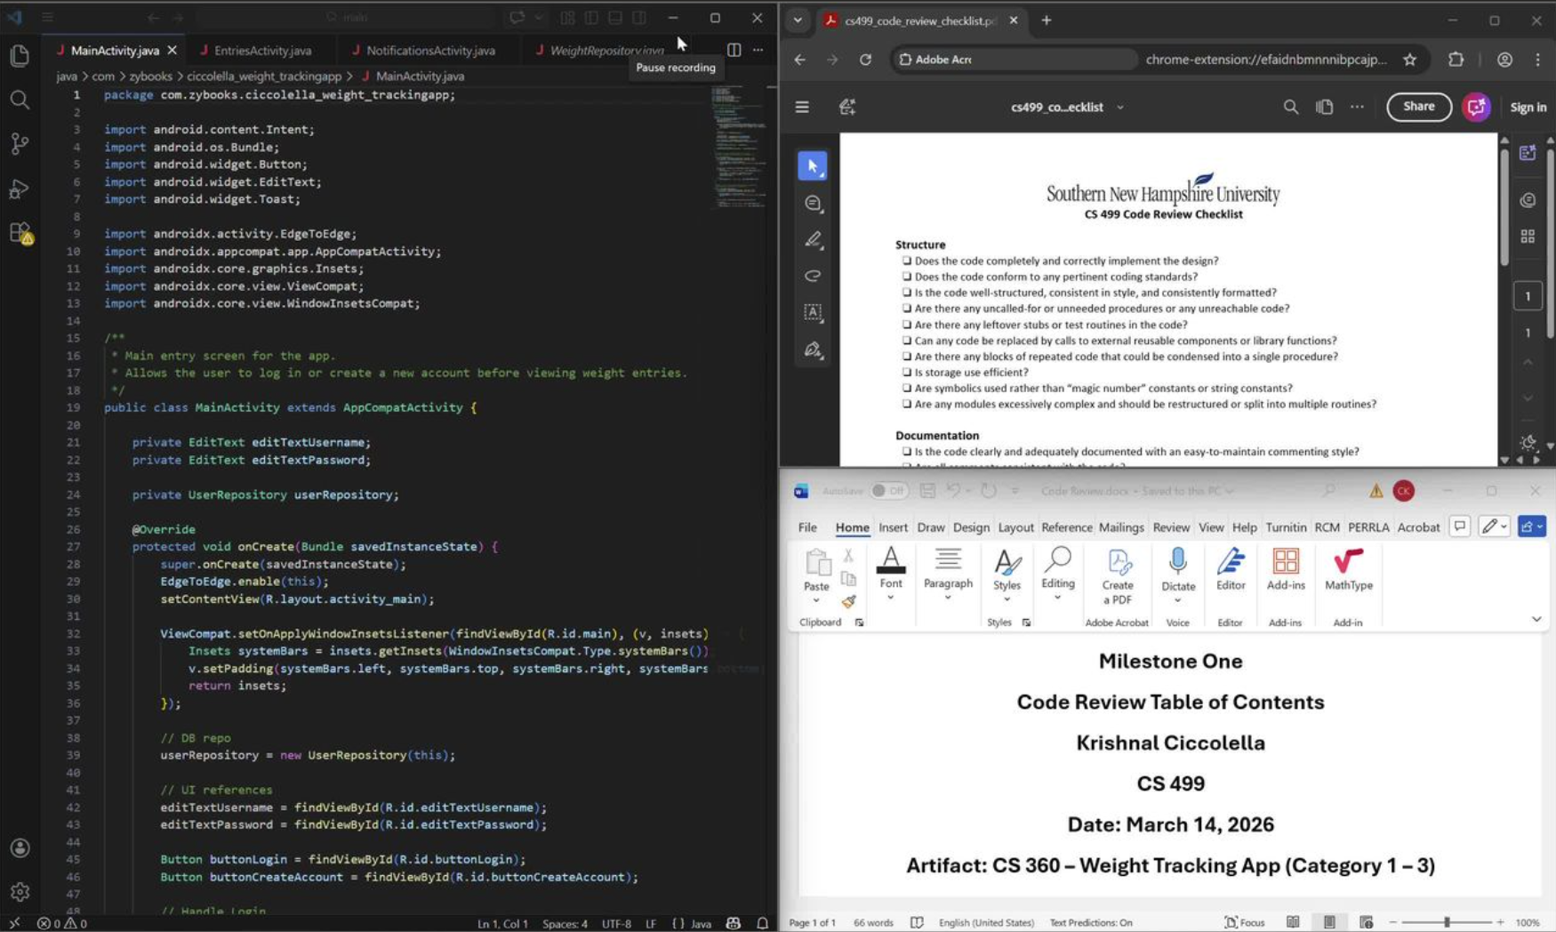Click Java language mode in status bar
Viewport: 1556px width, 932px height.
coord(702,923)
